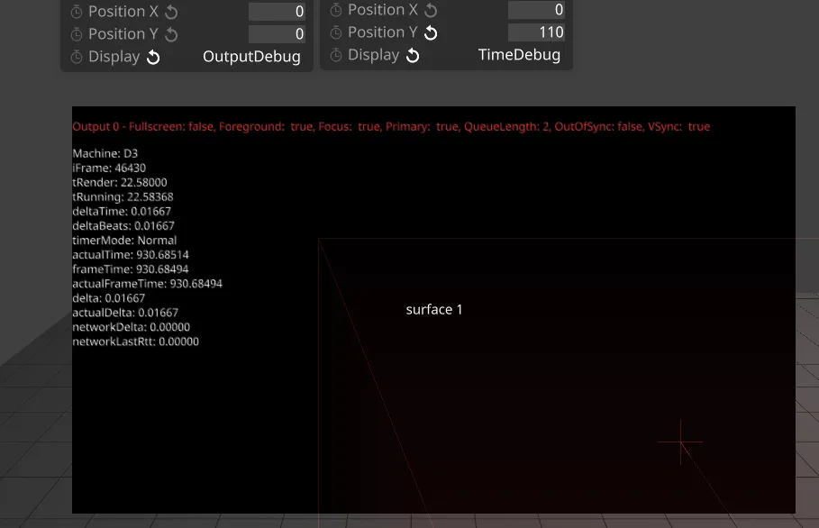The width and height of the screenshot is (819, 528).
Task: Reset the Display set to TimeDebug
Action: click(413, 55)
